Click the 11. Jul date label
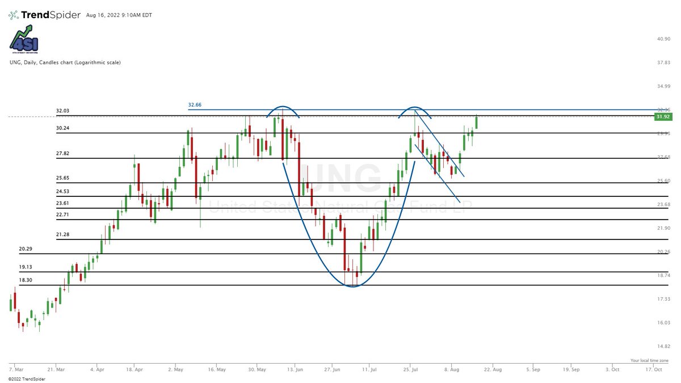The height and width of the screenshot is (383, 681). pos(369,369)
